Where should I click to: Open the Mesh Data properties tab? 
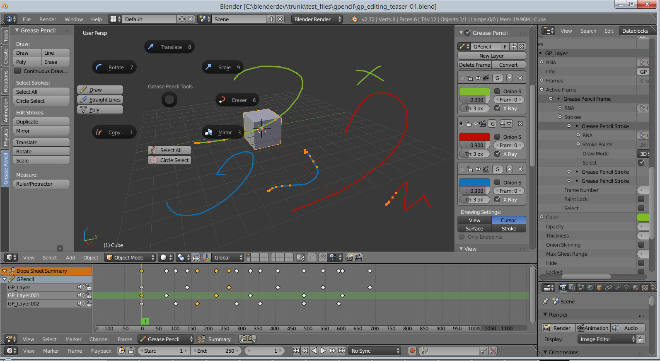(626, 287)
